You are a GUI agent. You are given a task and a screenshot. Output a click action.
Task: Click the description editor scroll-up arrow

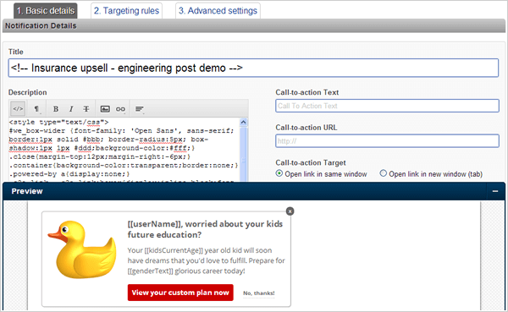(243, 123)
